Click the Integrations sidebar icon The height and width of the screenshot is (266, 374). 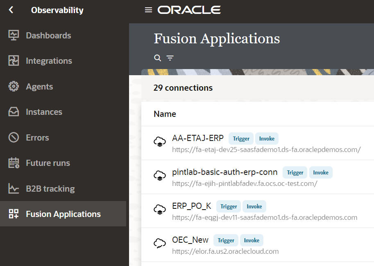tap(14, 61)
